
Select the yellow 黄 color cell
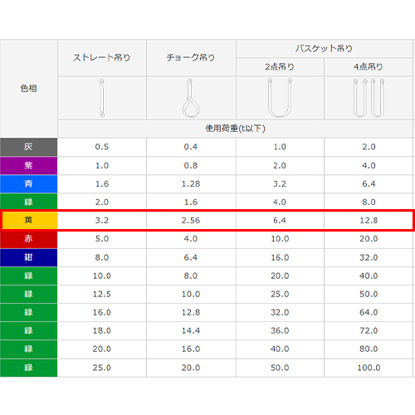[29, 220]
